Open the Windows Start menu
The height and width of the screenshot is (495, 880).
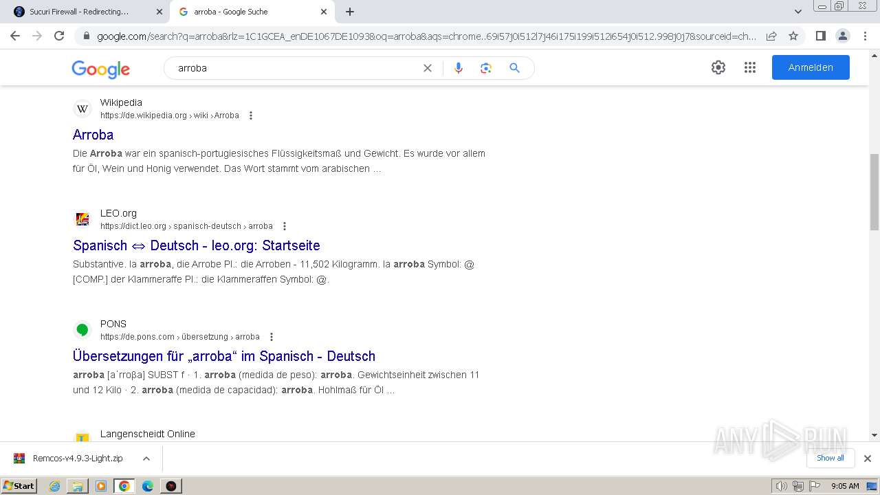tap(19, 485)
